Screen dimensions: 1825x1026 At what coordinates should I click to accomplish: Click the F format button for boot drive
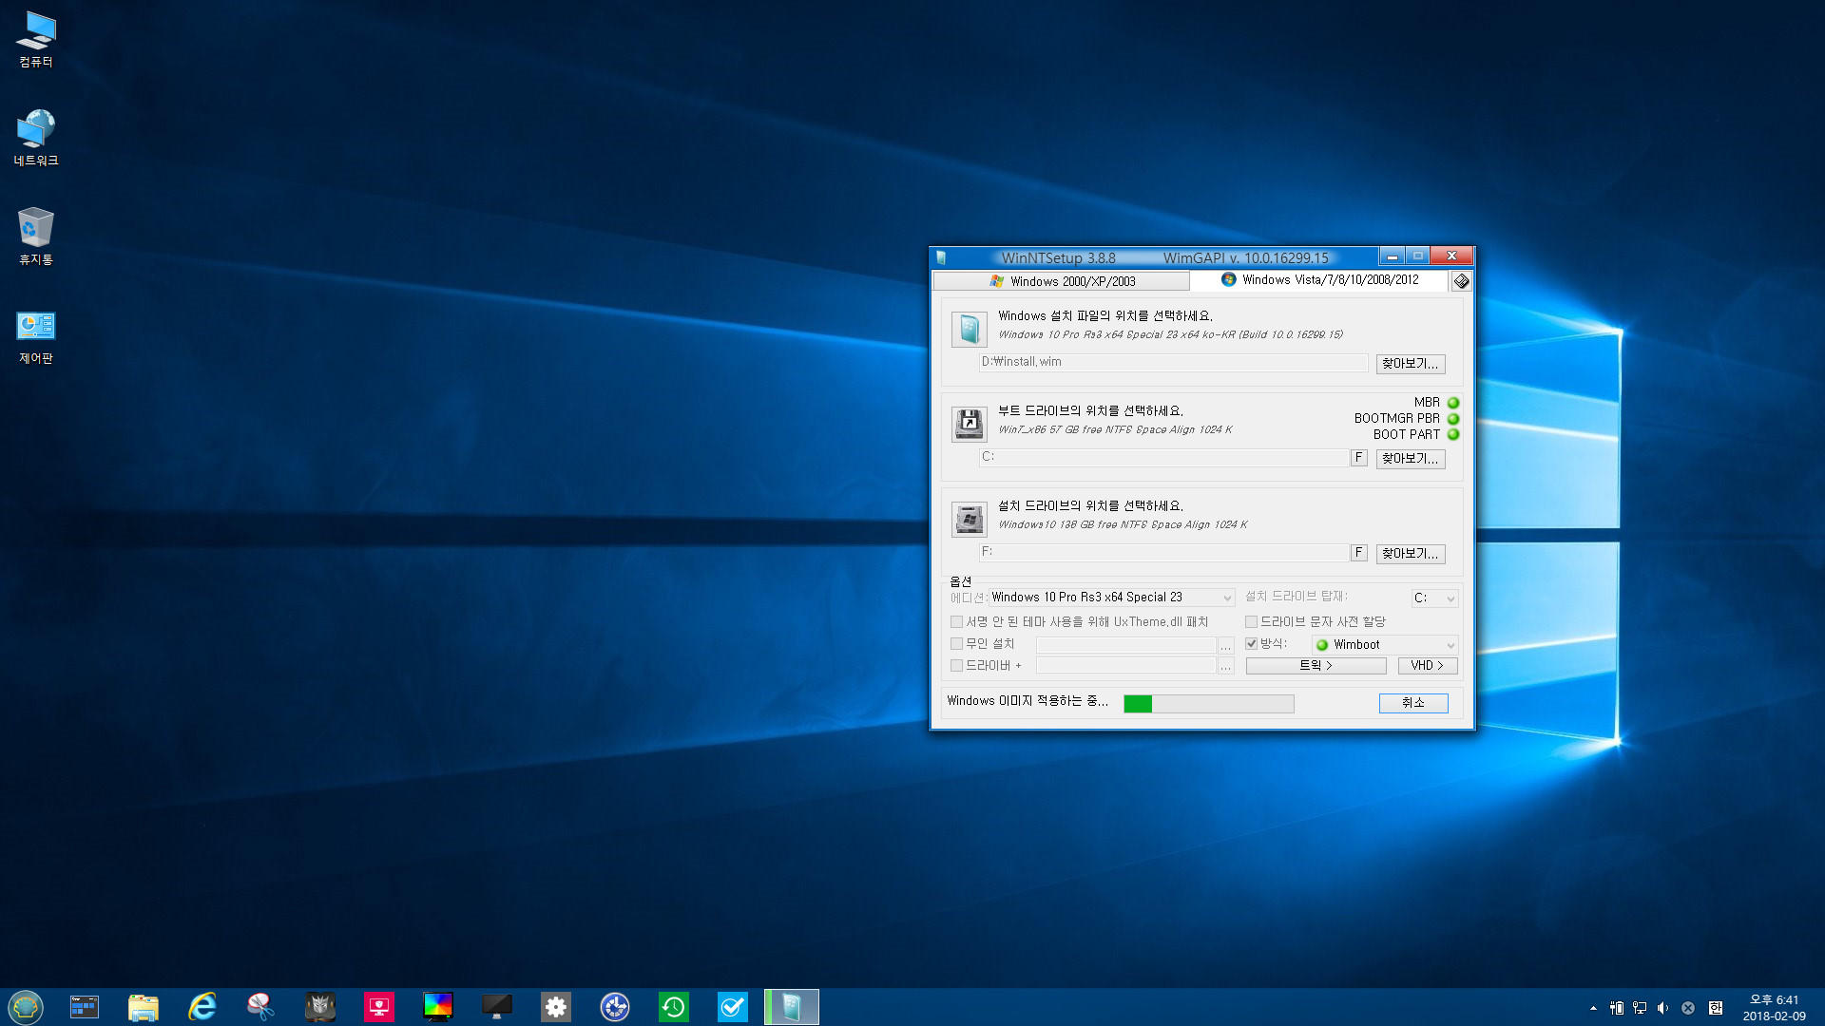1359,458
